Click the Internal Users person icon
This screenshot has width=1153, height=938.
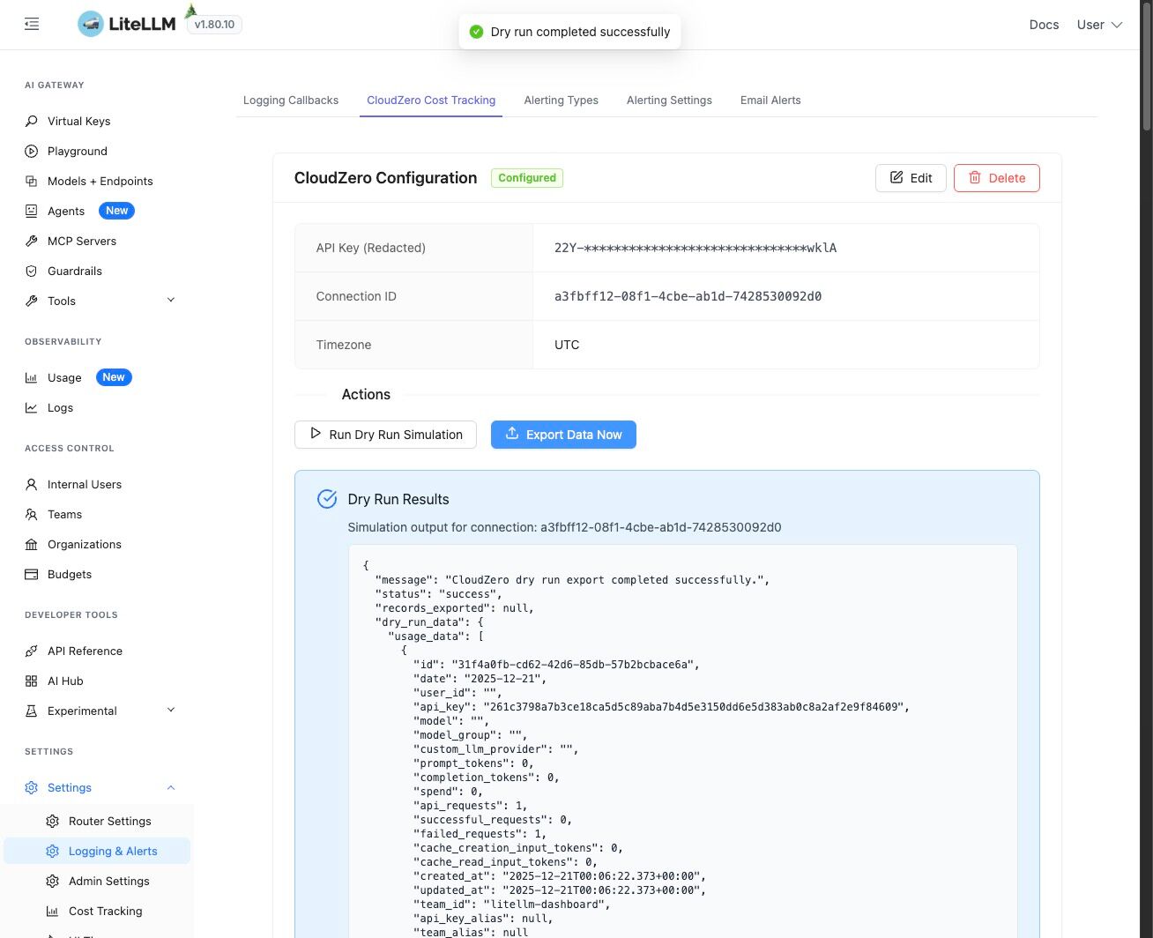[32, 484]
